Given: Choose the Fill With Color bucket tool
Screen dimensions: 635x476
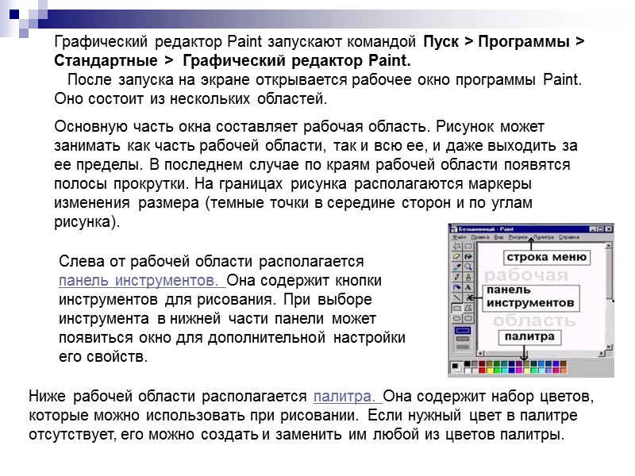Looking at the screenshot, I should (x=468, y=256).
